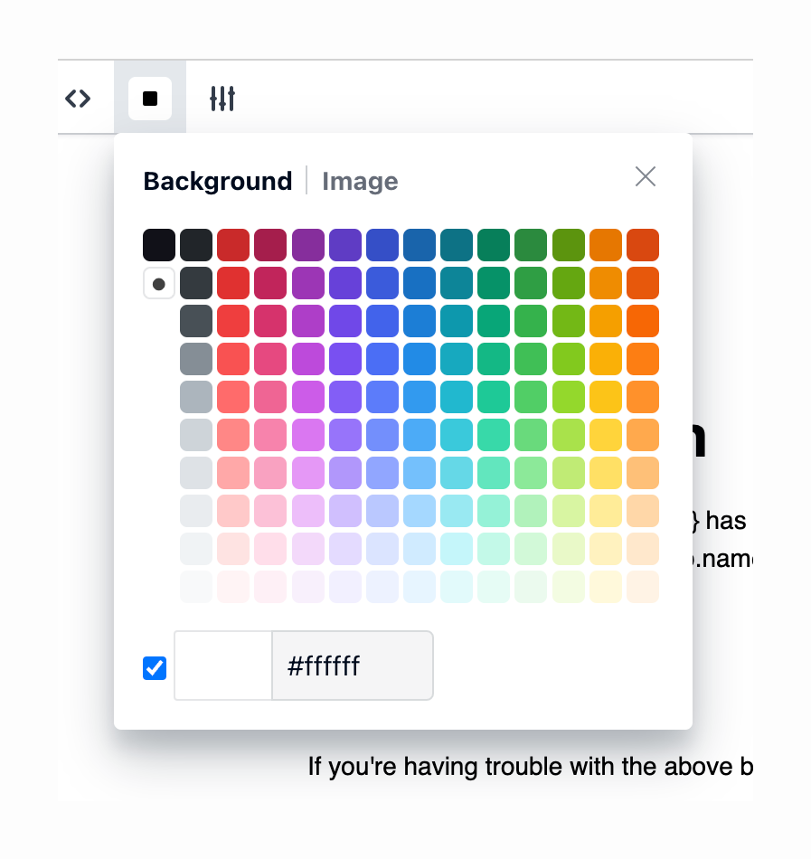Viewport: 811px width, 859px height.
Task: Click the sliders settings icon in the toolbar
Action: point(221,98)
